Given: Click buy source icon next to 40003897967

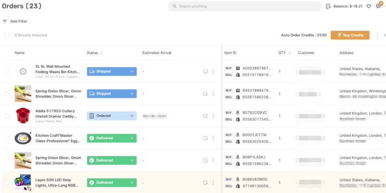Looking at the screenshot, I should [238, 68].
